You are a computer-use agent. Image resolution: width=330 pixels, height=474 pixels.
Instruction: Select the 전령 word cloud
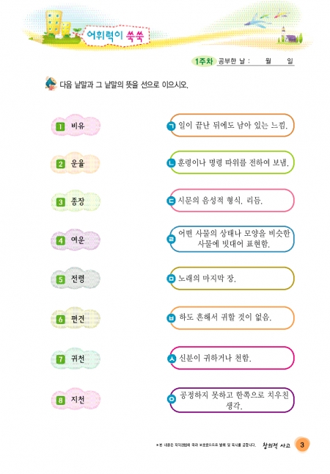point(76,279)
